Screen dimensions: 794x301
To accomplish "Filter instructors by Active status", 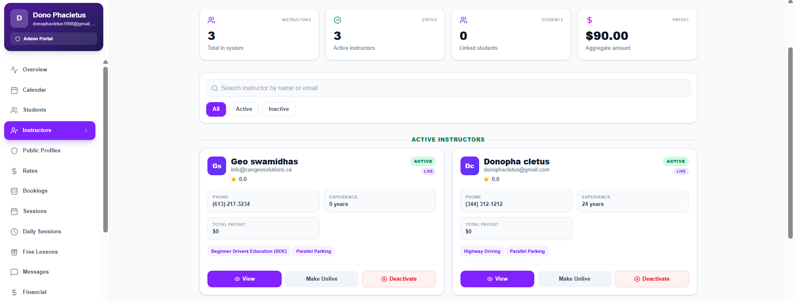I will (244, 109).
